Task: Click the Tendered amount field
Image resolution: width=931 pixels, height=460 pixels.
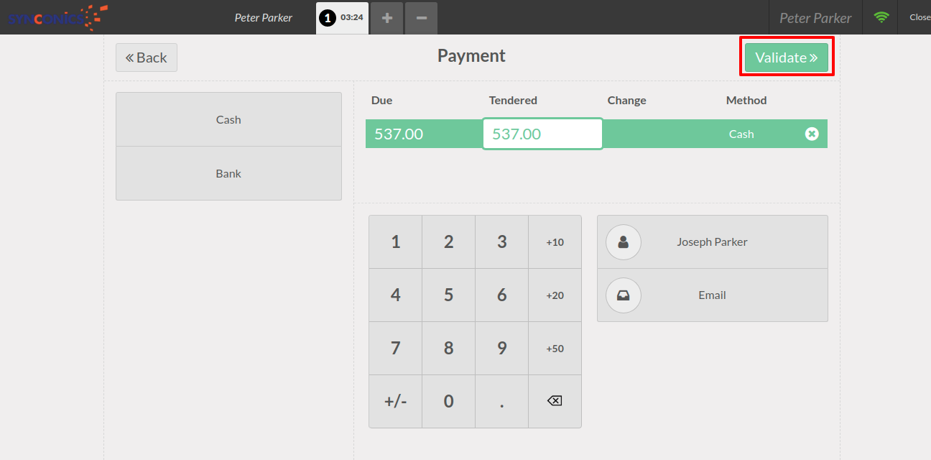Action: pos(542,134)
